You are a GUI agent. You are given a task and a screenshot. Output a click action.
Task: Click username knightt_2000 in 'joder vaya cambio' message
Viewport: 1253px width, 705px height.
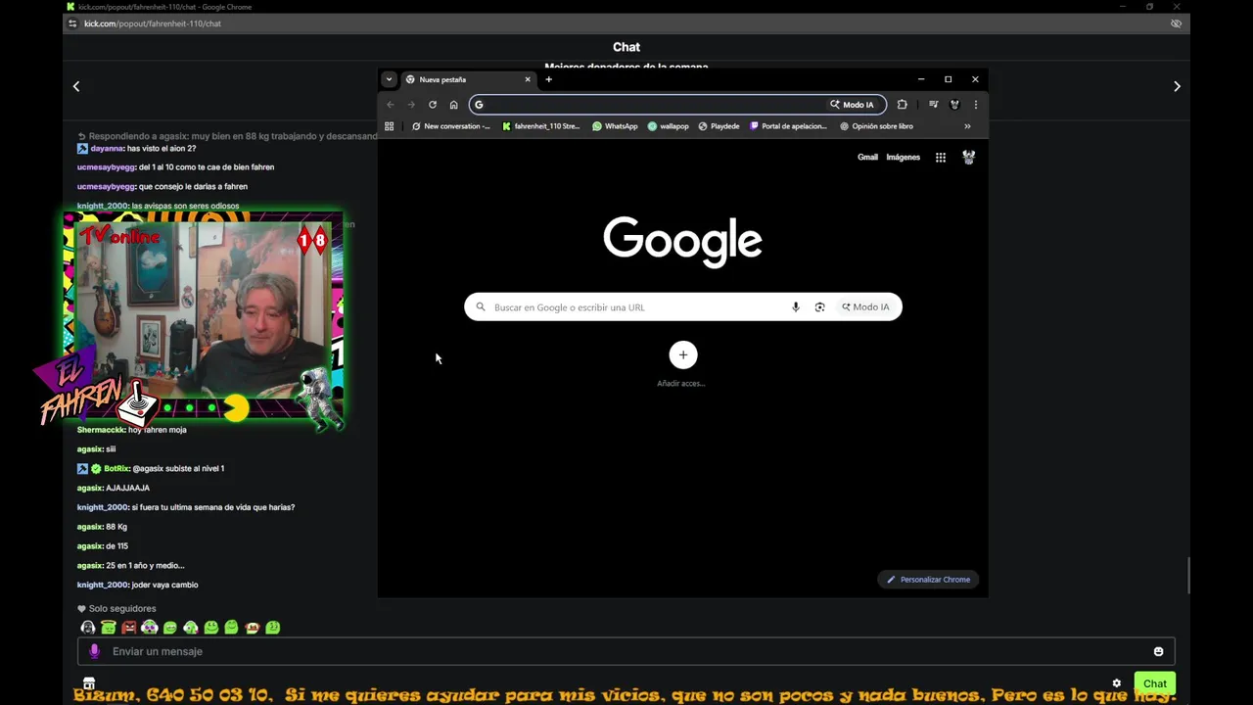point(103,585)
